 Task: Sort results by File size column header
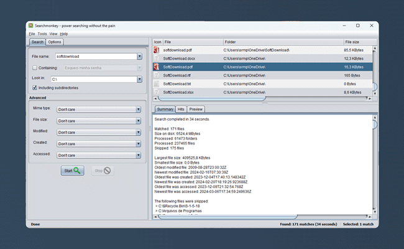click(360, 42)
